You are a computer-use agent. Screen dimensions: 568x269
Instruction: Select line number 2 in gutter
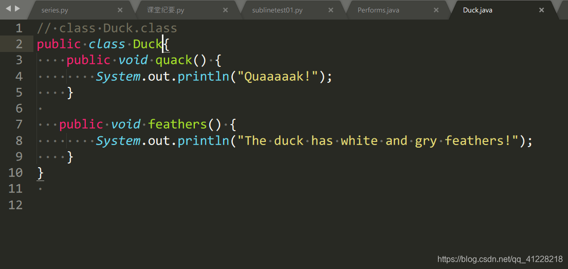[x=19, y=44]
